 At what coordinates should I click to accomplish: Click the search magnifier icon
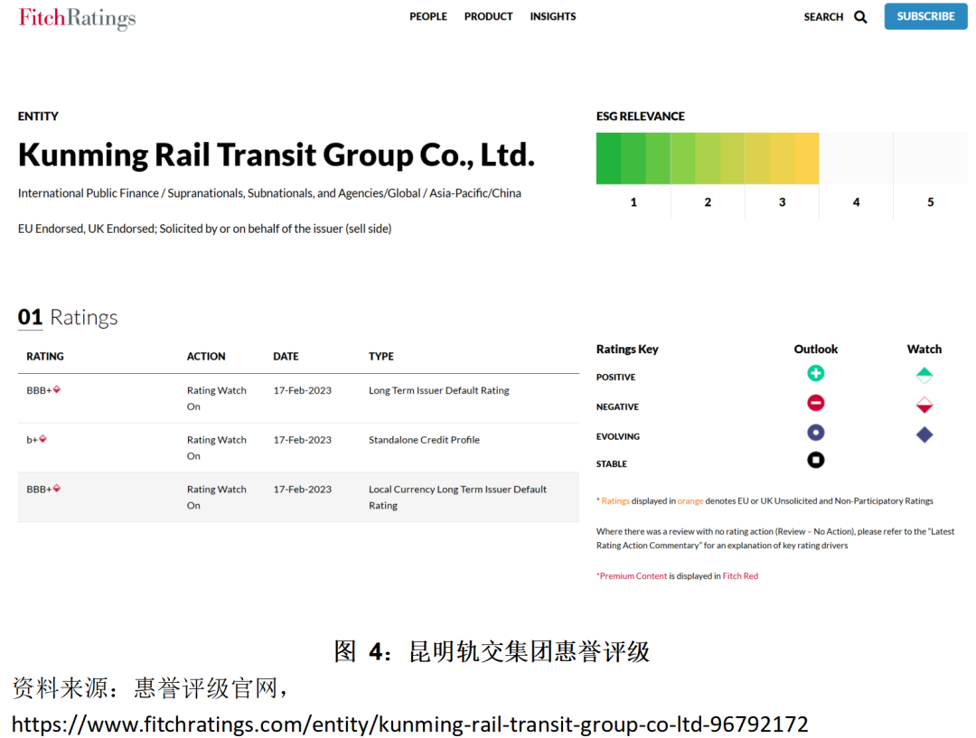860,17
